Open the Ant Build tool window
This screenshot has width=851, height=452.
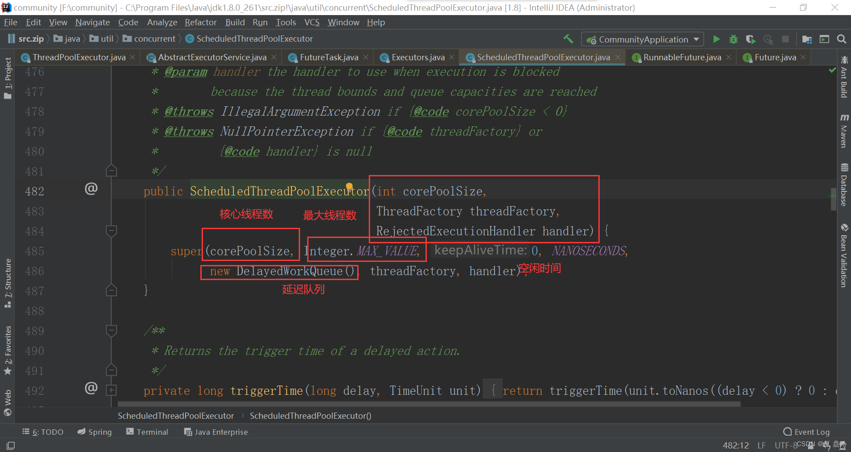[844, 77]
